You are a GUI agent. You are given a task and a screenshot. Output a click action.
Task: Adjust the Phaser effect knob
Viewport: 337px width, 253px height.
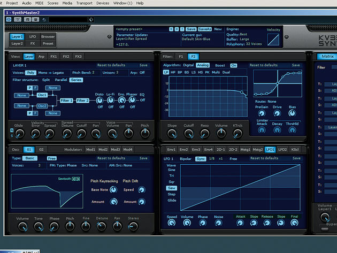pos(132,100)
